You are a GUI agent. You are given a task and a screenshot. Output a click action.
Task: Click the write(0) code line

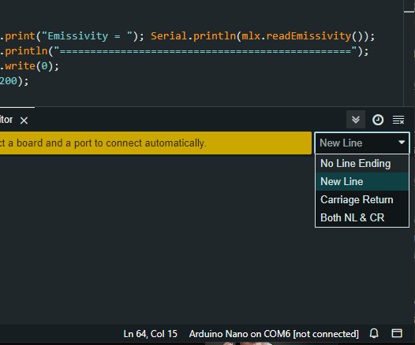29,66
